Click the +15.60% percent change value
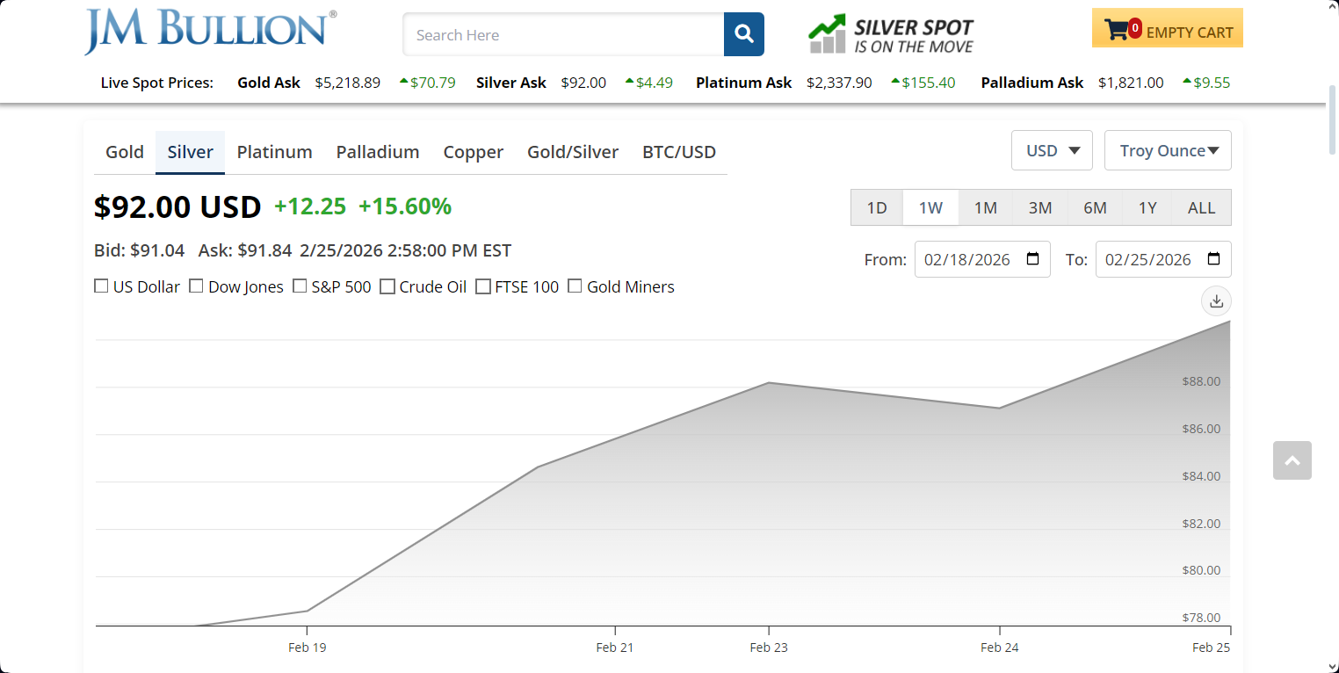Viewport: 1339px width, 673px height. 405,206
